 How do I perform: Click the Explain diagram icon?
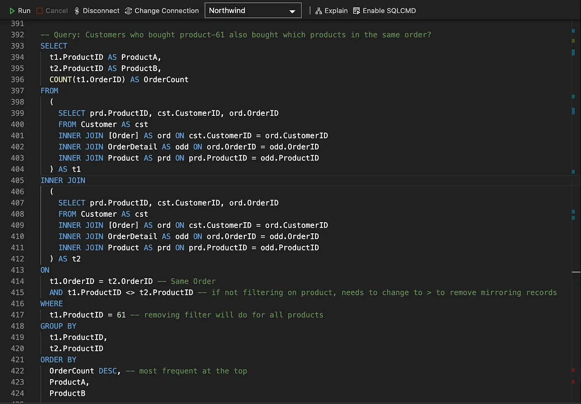tap(319, 11)
